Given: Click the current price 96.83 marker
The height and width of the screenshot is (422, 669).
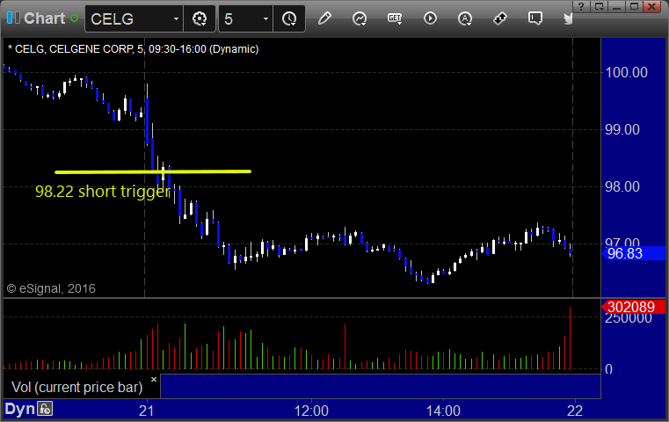Looking at the screenshot, I should [634, 253].
